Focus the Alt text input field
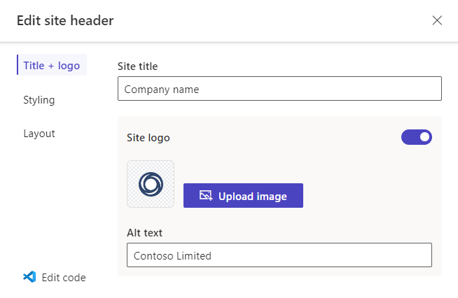Image resolution: width=458 pixels, height=298 pixels. [x=279, y=255]
